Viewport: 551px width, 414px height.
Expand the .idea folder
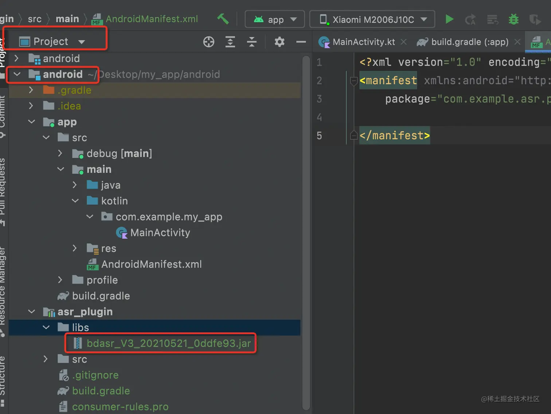coord(31,106)
